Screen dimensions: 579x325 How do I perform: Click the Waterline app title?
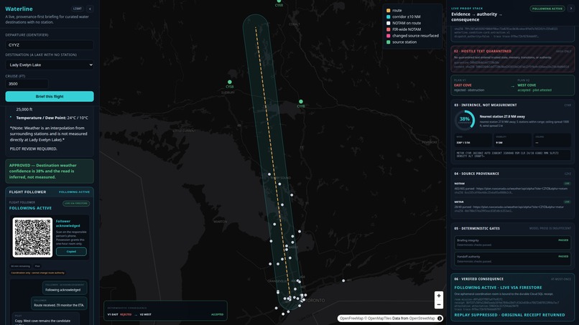(19, 9)
